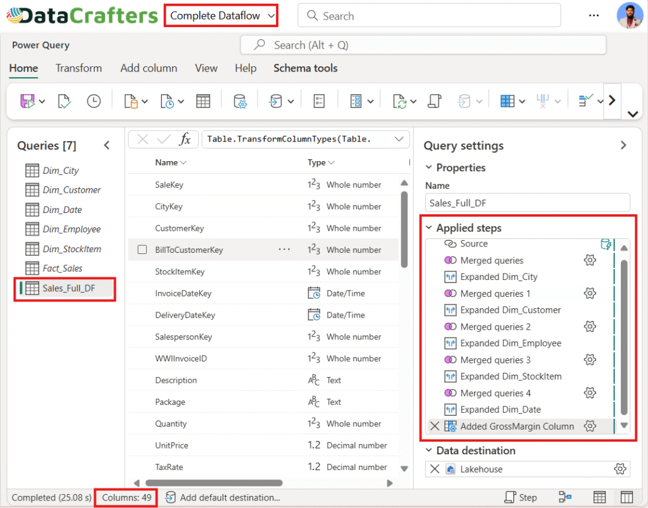
Task: Click the gear icon for Merged queries 2
Action: point(590,327)
